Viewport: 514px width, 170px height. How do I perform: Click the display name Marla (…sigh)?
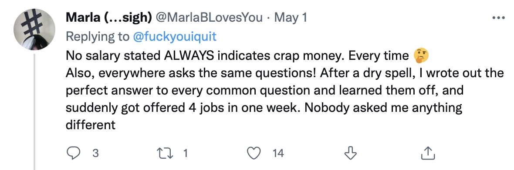(x=108, y=17)
